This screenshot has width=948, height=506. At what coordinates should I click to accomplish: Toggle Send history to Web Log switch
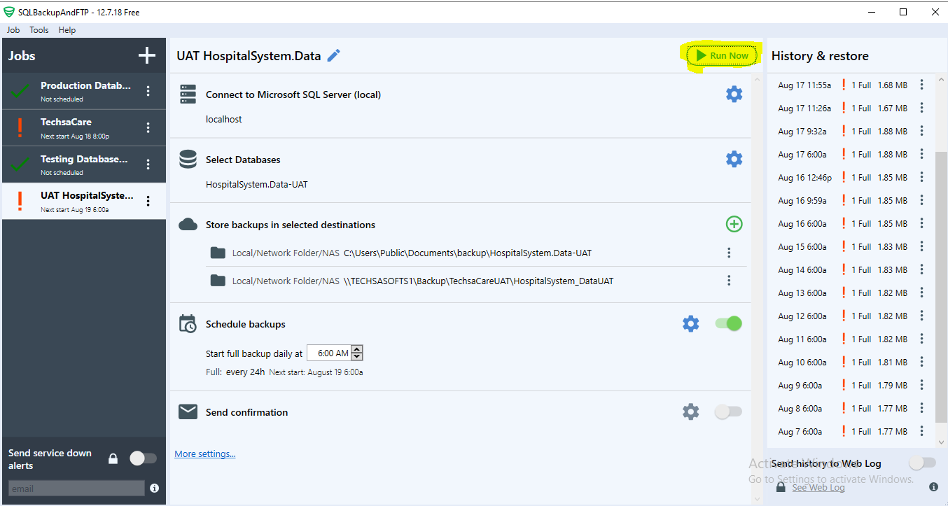pyautogui.click(x=922, y=463)
